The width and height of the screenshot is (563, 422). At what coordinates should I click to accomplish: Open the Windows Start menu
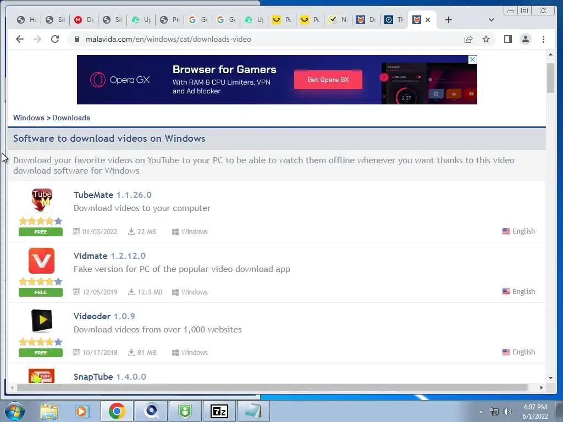(14, 411)
